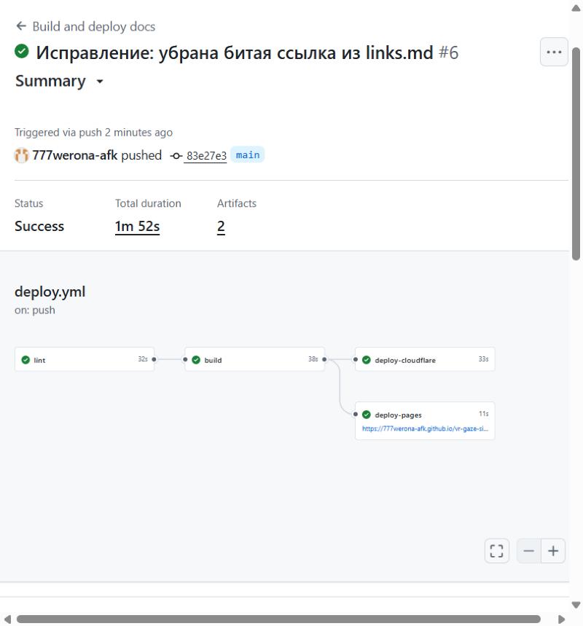
Task: Click the fullscreen workflow graph button
Action: [497, 551]
